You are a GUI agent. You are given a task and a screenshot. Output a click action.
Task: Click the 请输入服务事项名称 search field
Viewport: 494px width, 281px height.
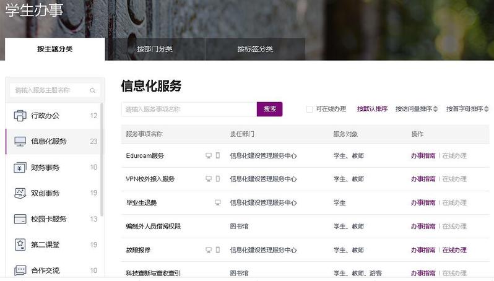tap(189, 109)
